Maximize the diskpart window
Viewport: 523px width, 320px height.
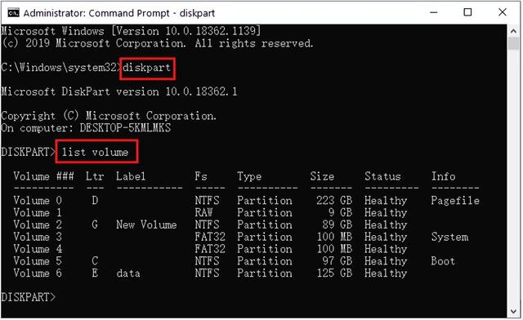467,12
